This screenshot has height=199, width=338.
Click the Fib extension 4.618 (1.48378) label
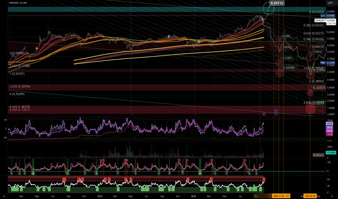(x=20, y=107)
